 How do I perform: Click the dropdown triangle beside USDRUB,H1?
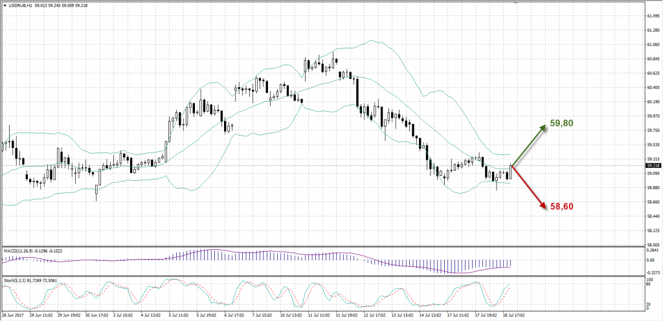tap(5, 5)
